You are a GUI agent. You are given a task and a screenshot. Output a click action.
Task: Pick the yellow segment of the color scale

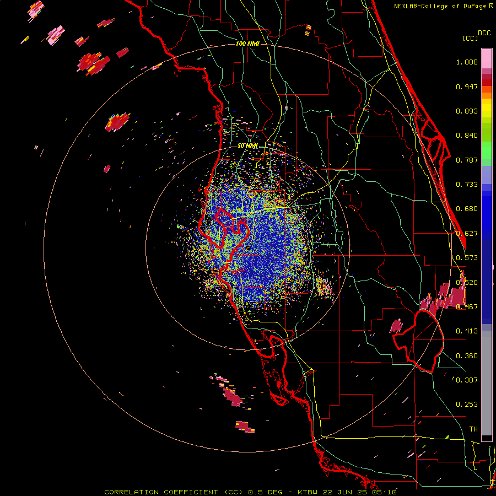pyautogui.click(x=487, y=108)
